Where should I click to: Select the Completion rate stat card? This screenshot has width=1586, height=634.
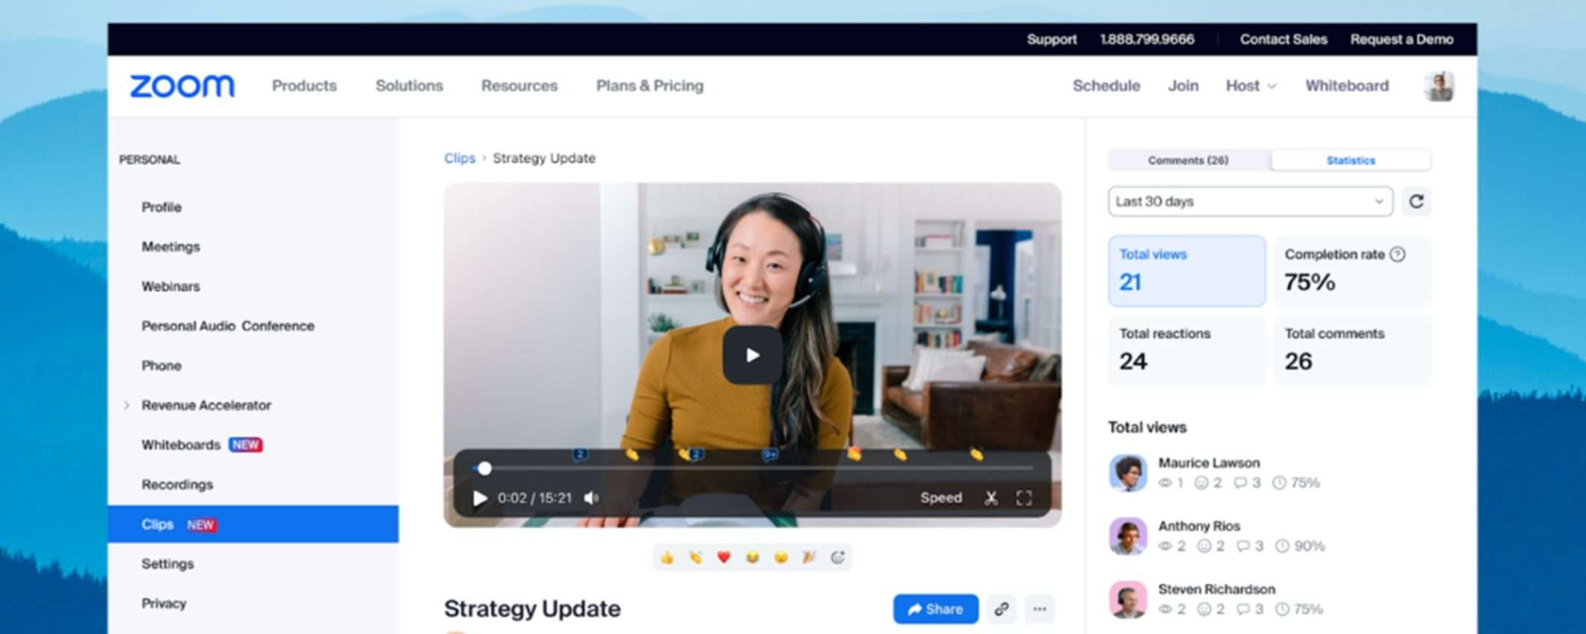(1353, 271)
